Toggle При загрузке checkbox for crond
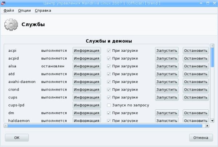The image size is (218, 147). (x=109, y=89)
